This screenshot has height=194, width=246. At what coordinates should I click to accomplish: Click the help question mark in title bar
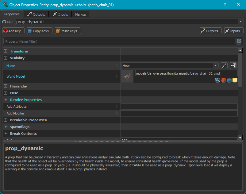(225, 5)
